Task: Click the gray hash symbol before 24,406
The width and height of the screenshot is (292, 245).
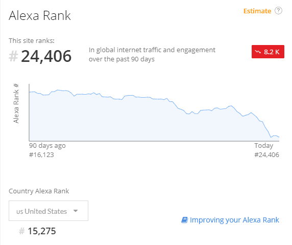Action: pyautogui.click(x=13, y=56)
